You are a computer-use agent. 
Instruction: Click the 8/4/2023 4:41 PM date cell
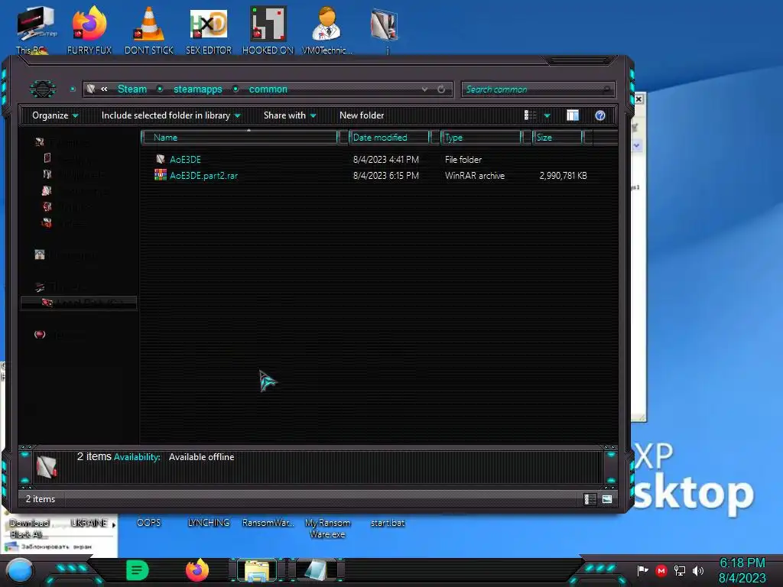385,160
